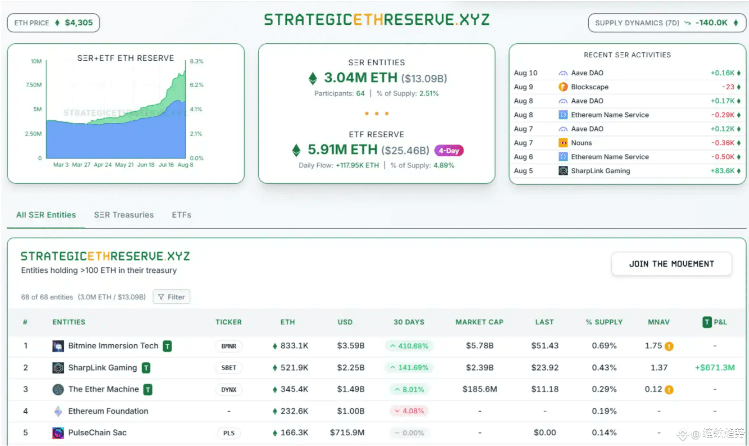Click the PLS ticker pill
Image resolution: width=749 pixels, height=446 pixels.
pos(229,433)
